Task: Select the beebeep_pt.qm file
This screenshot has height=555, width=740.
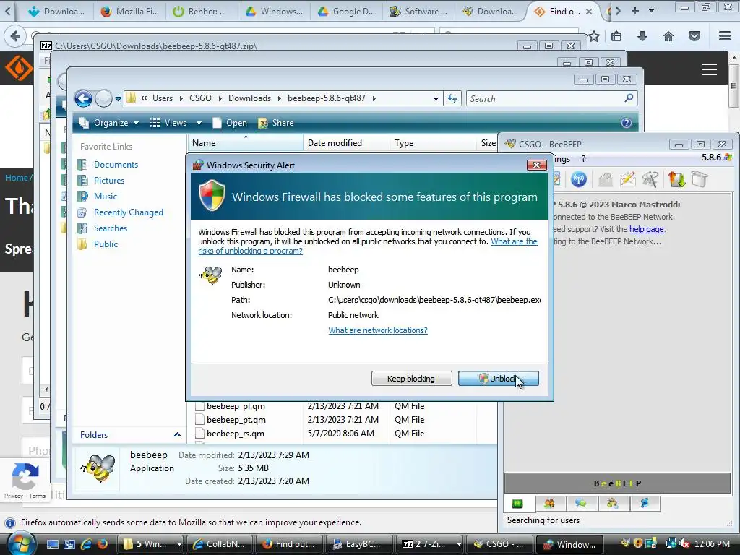Action: click(x=236, y=420)
